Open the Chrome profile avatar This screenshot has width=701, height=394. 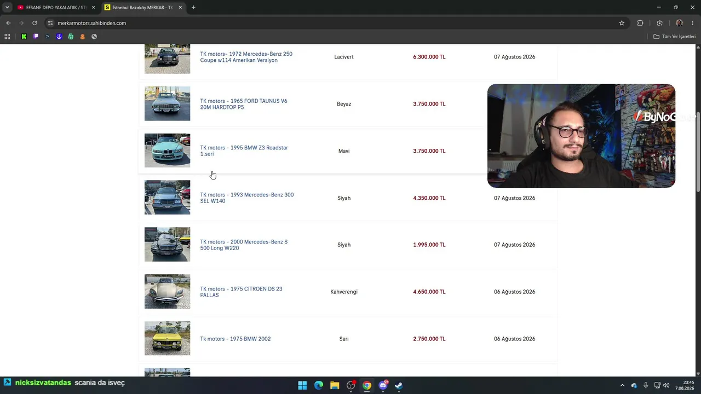coord(680,23)
